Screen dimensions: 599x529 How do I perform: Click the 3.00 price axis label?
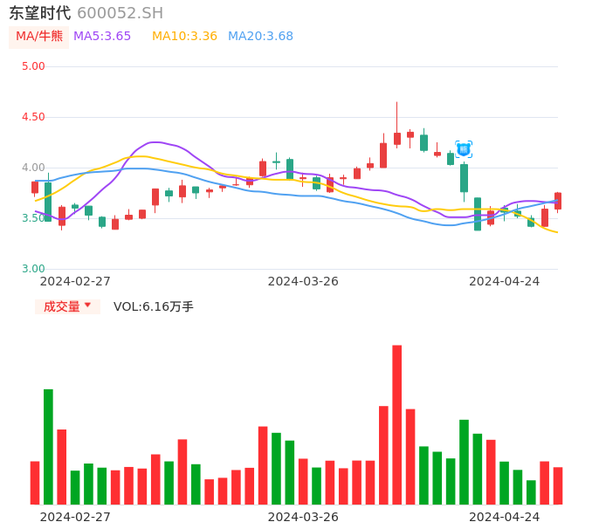pos(33,269)
